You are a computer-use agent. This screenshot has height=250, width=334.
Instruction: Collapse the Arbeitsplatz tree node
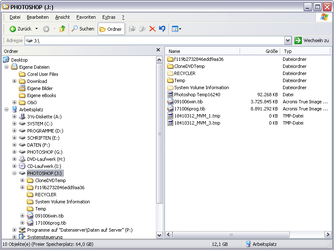[6, 110]
